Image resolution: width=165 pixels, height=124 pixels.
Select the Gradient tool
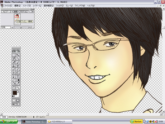(x=18, y=80)
